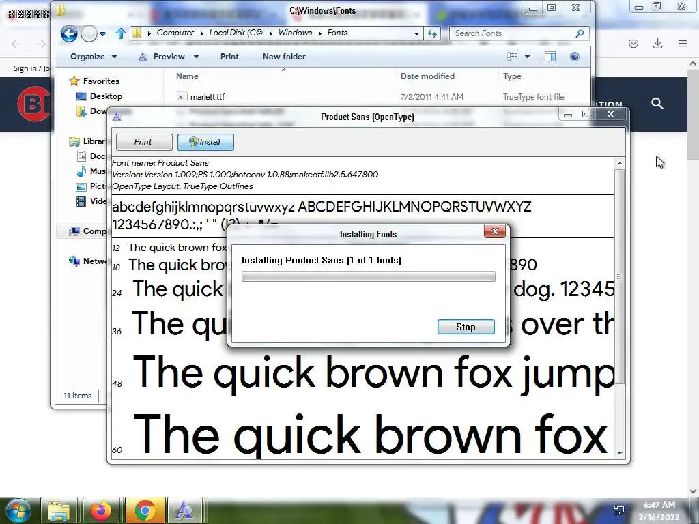The width and height of the screenshot is (699, 524).
Task: Click the font viewer vertical scrollbar thumb
Action: [620, 276]
